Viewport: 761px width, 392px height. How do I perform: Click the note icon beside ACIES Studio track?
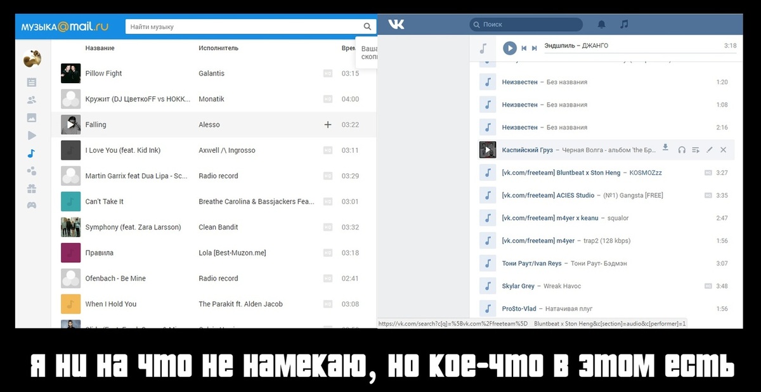click(487, 195)
